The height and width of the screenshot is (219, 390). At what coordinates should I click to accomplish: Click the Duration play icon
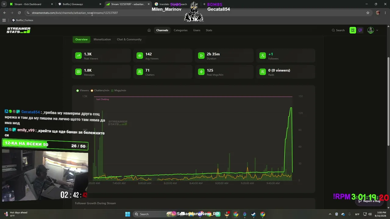pos(201,55)
